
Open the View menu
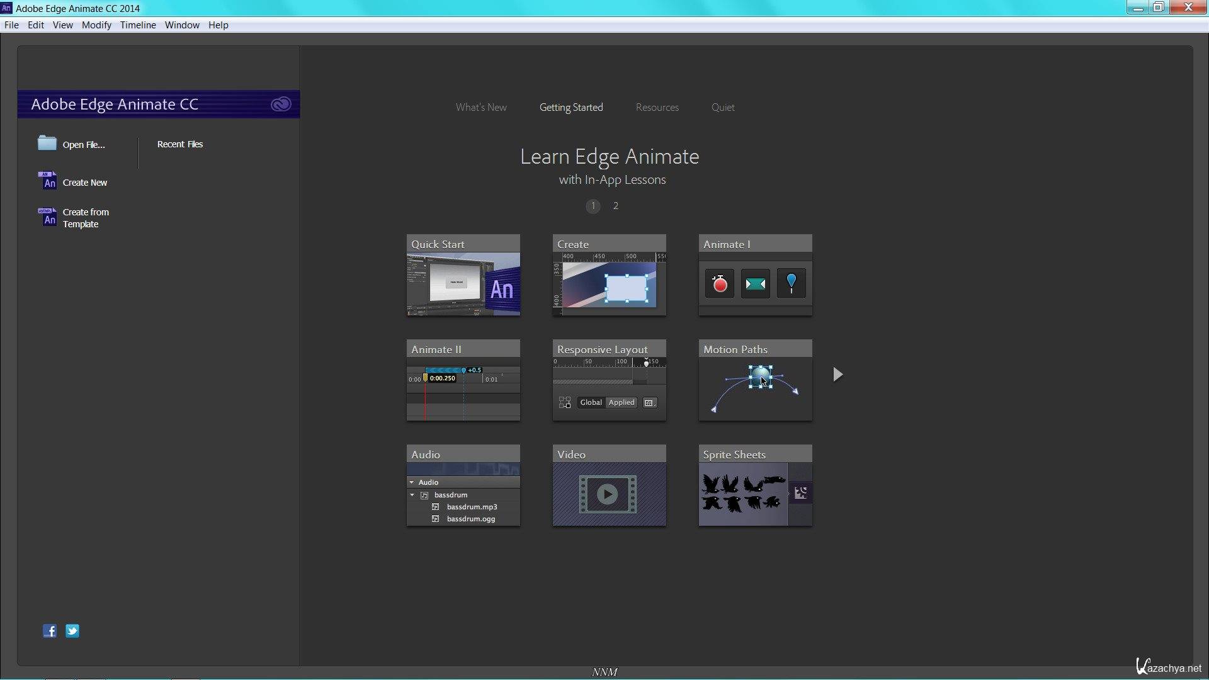pyautogui.click(x=63, y=25)
